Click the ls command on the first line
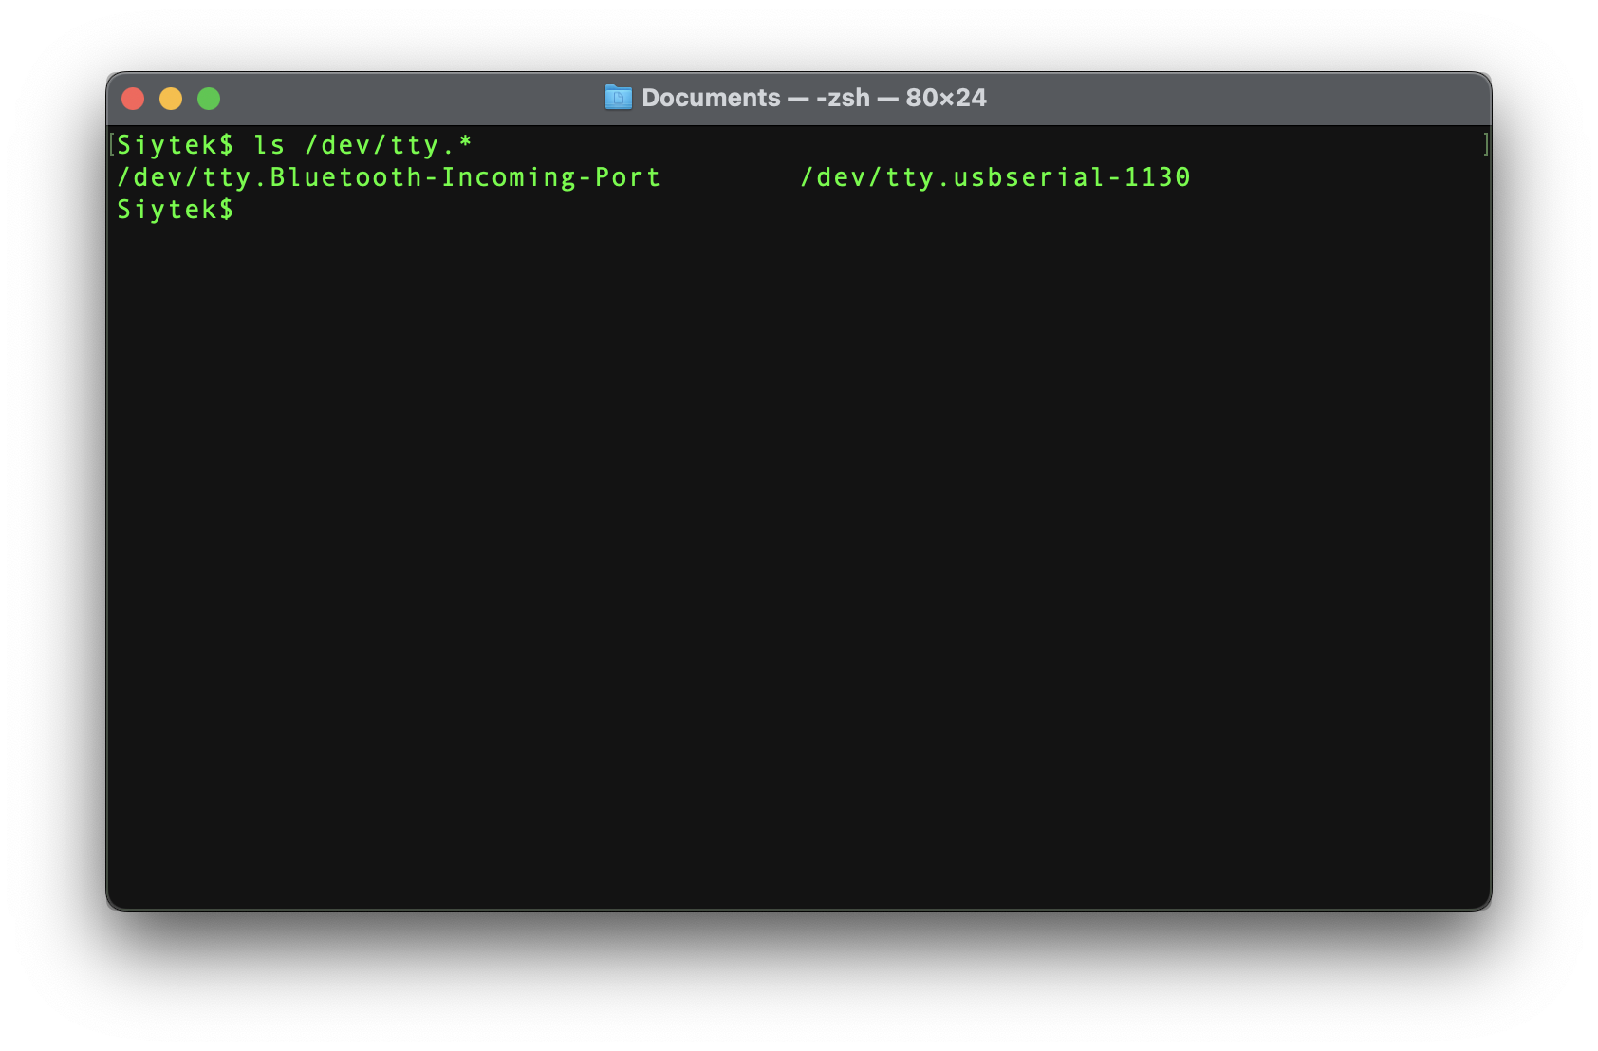The image size is (1598, 1051). (269, 145)
